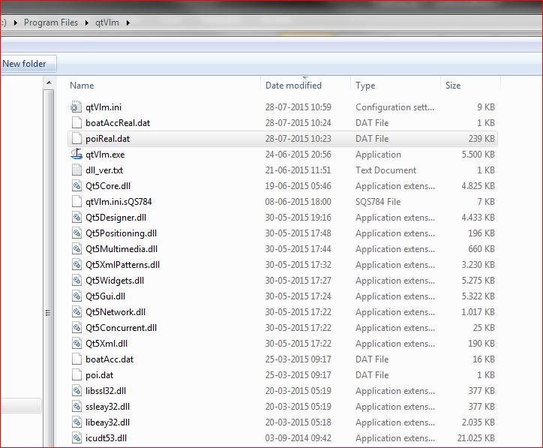Click the qtVlm.exe application icon
The image size is (543, 448).
(x=76, y=155)
